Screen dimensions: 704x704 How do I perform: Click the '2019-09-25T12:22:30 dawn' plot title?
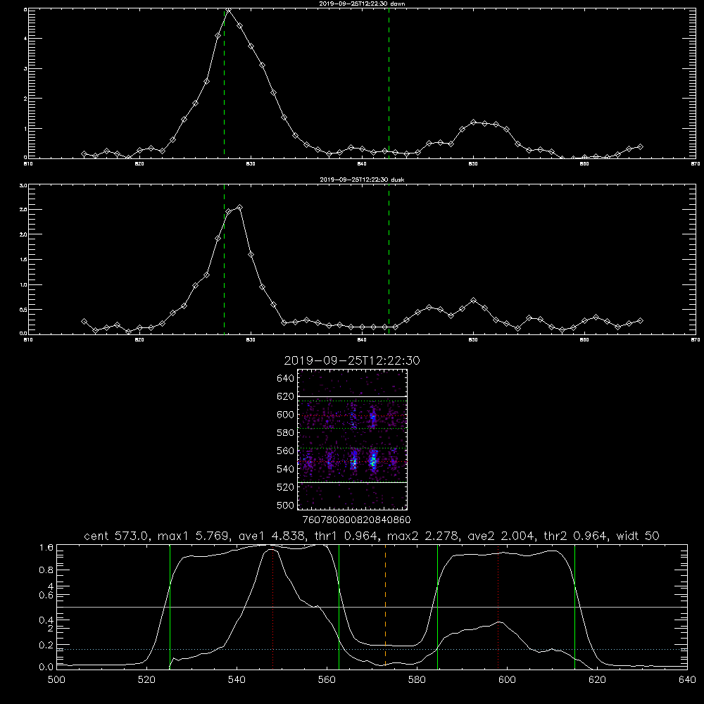[x=362, y=4]
